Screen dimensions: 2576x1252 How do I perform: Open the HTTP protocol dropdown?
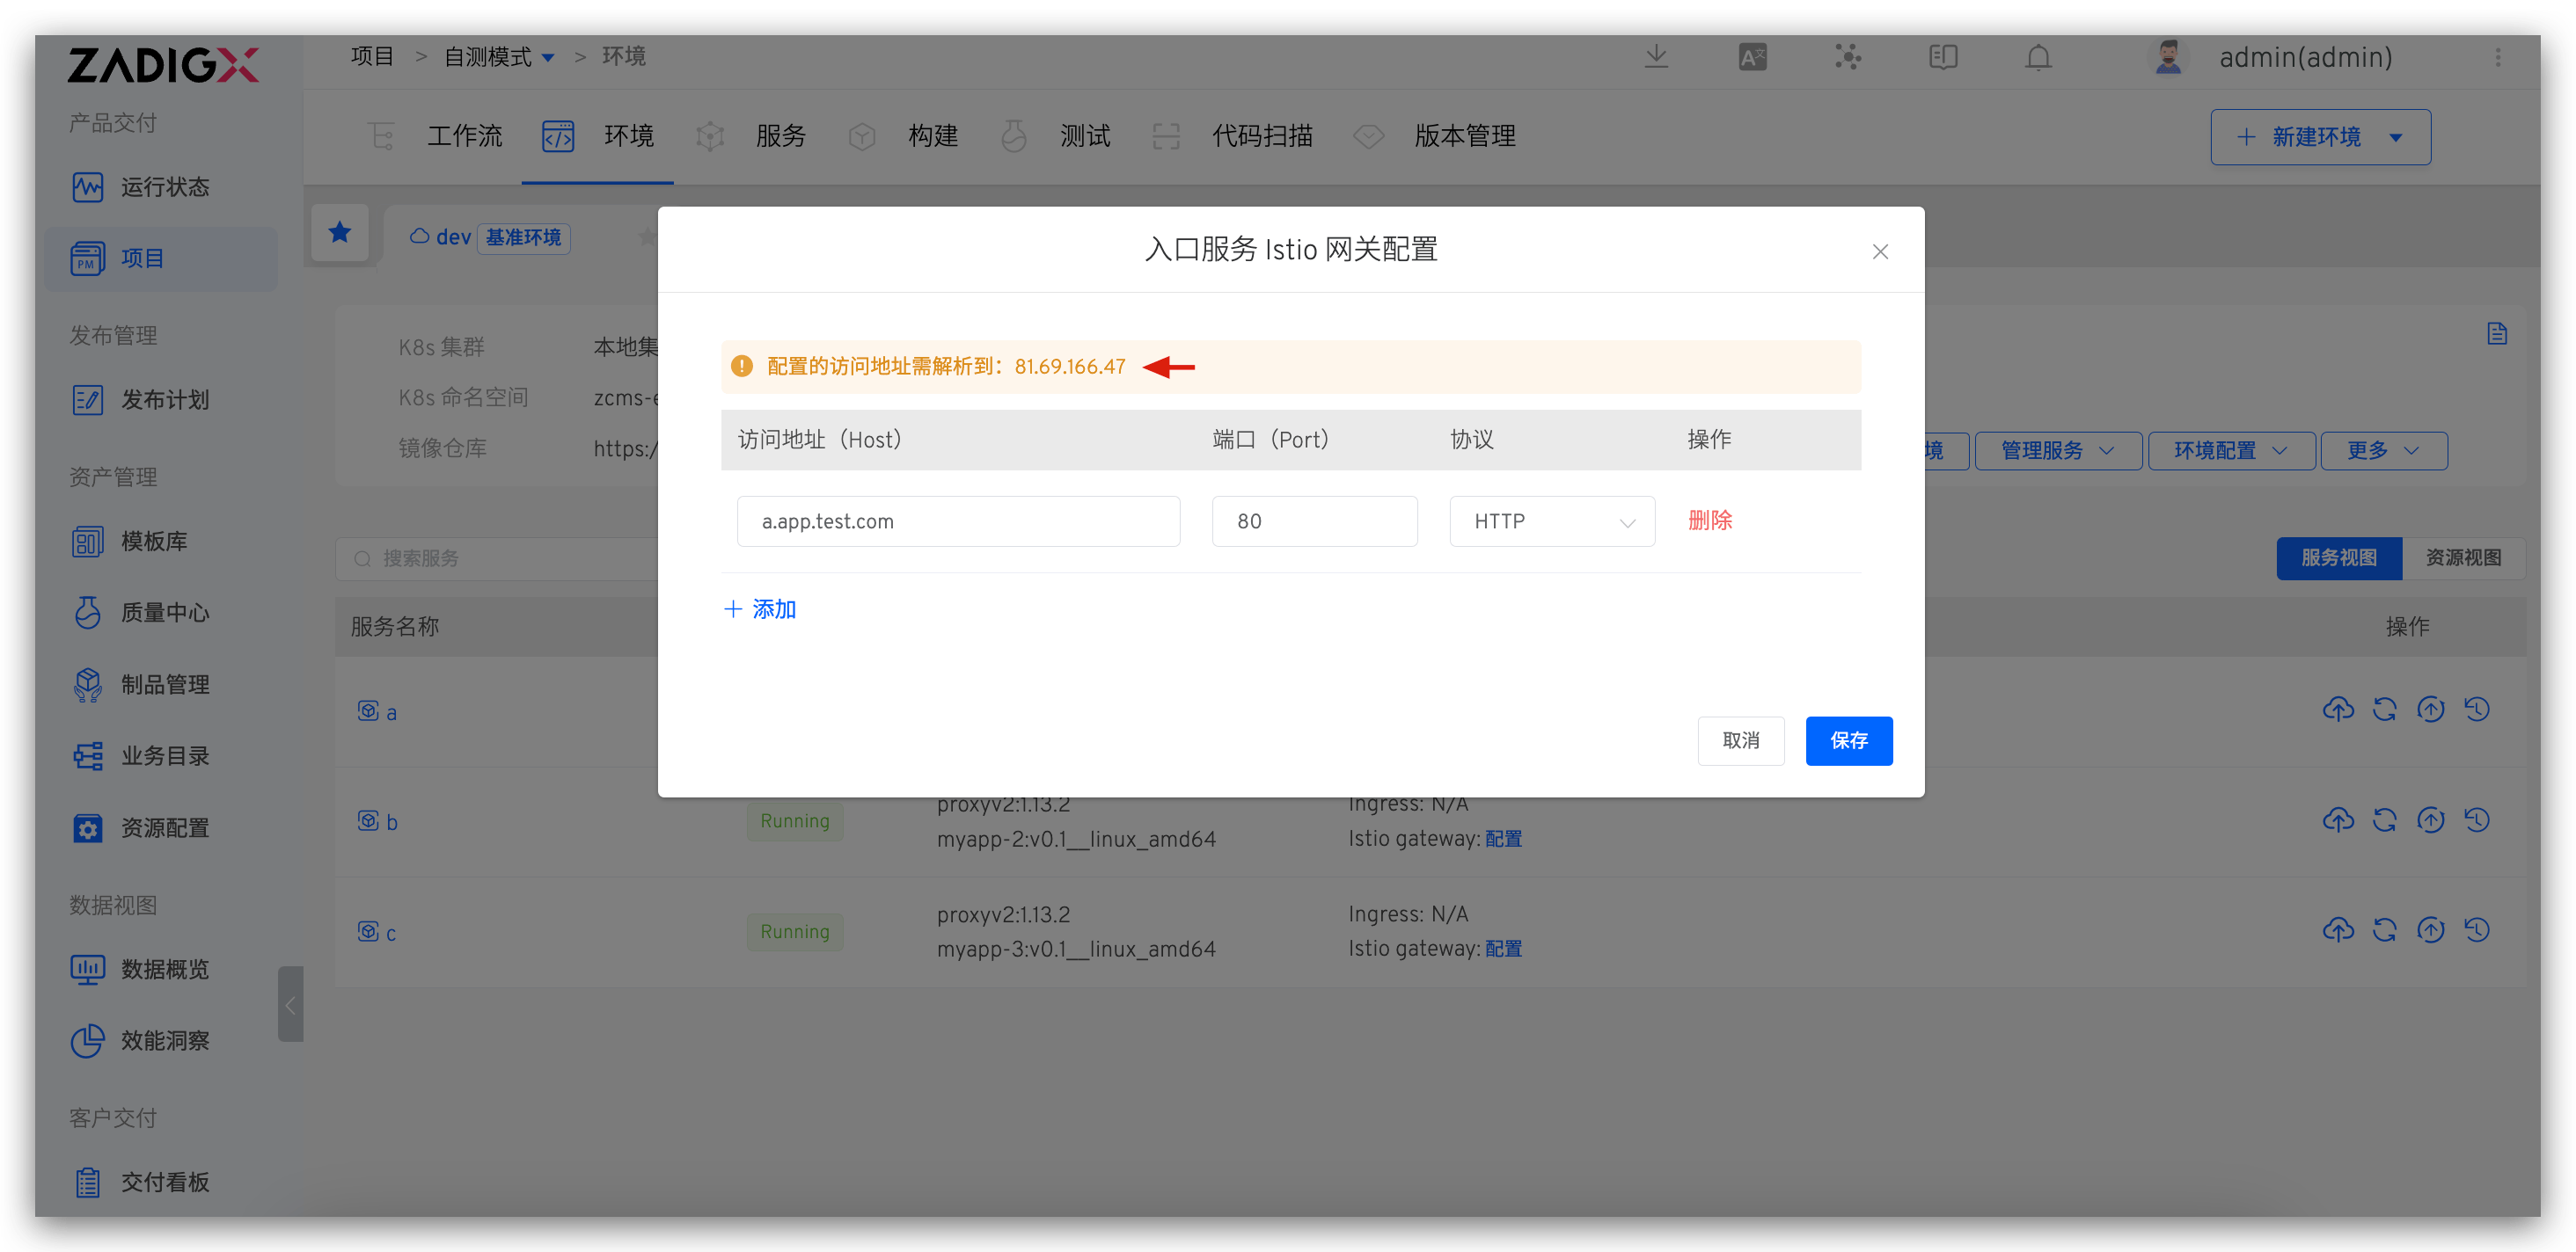pos(1551,521)
